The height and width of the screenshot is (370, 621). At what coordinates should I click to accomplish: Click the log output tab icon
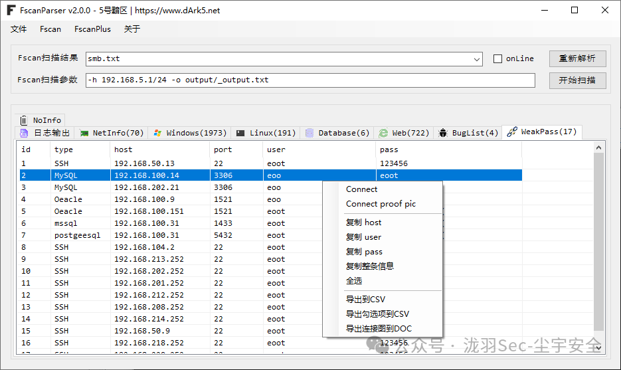click(24, 133)
